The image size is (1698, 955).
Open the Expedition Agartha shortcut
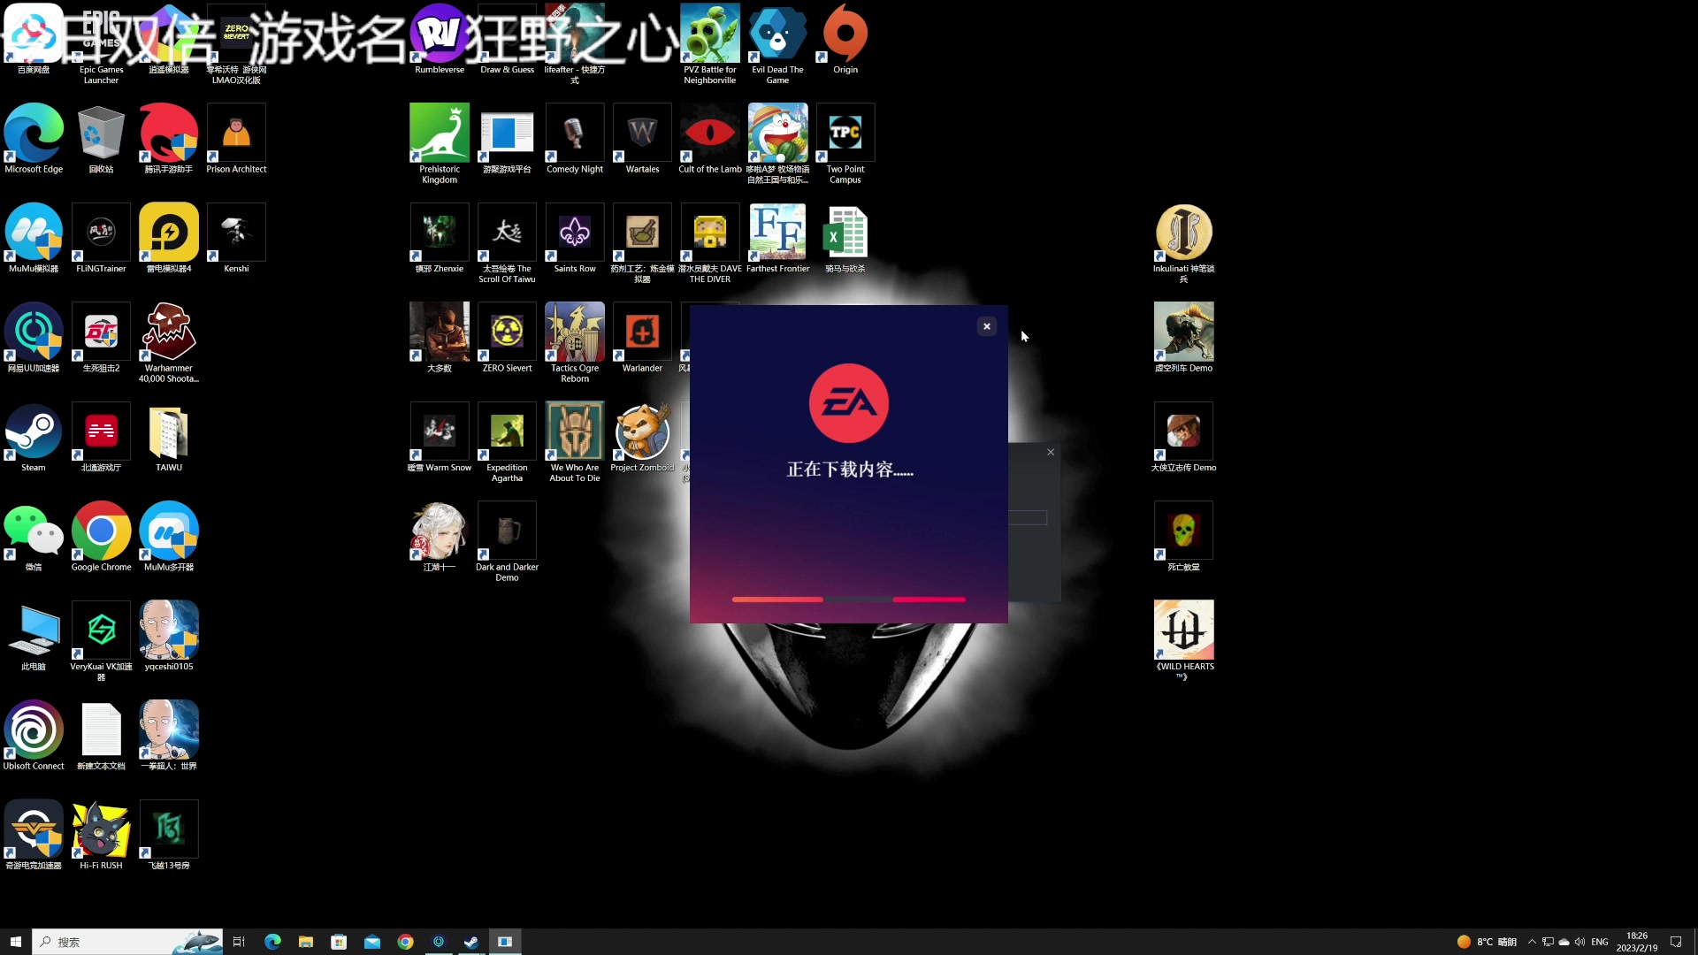(x=507, y=442)
